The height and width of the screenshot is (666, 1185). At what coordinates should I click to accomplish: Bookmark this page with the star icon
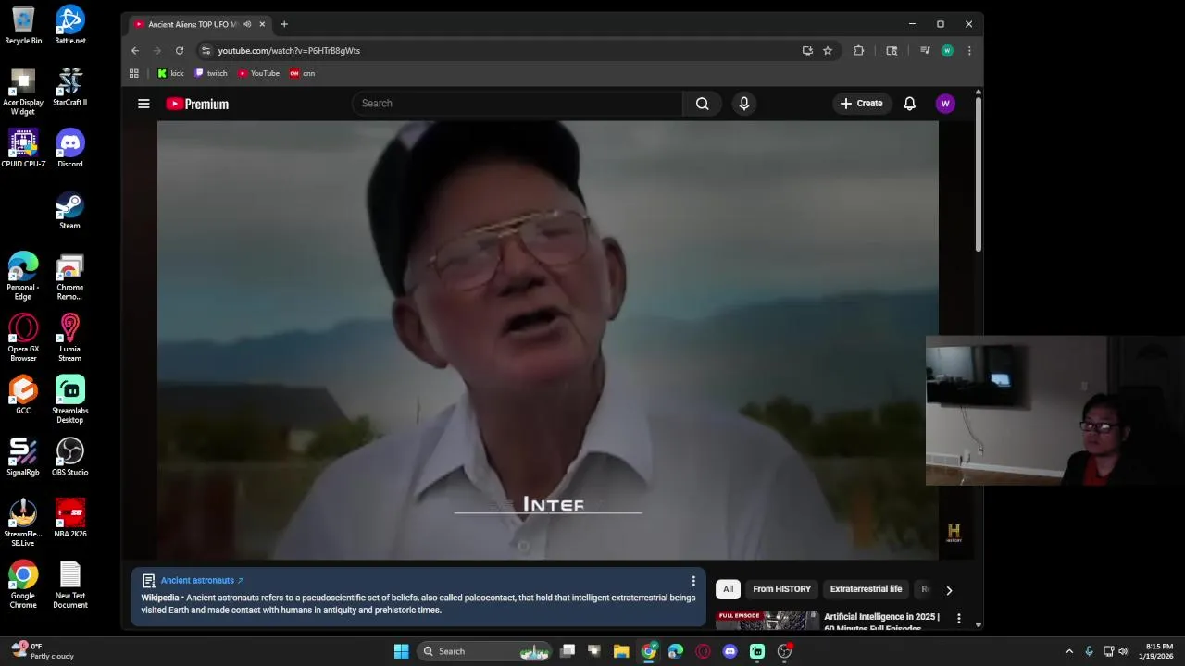pyautogui.click(x=828, y=51)
